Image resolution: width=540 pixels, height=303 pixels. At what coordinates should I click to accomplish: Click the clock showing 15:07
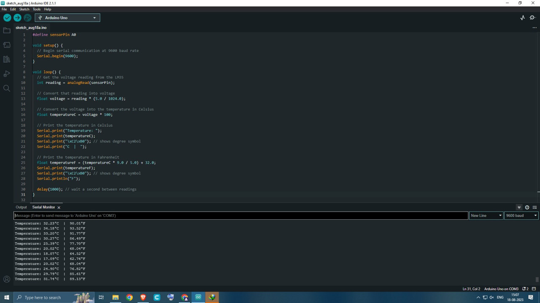[x=515, y=295]
